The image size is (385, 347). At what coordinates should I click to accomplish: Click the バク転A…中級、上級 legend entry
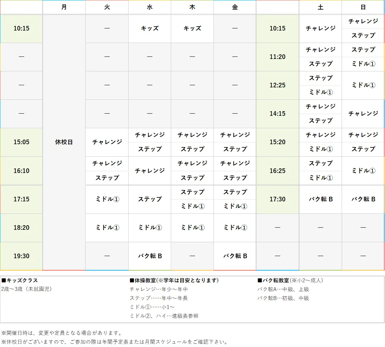[282, 289]
